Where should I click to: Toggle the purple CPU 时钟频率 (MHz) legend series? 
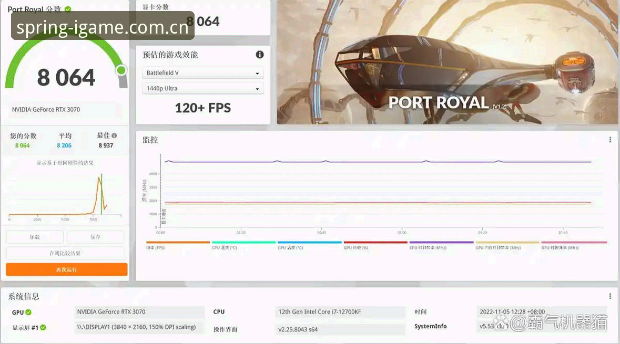[x=441, y=245]
